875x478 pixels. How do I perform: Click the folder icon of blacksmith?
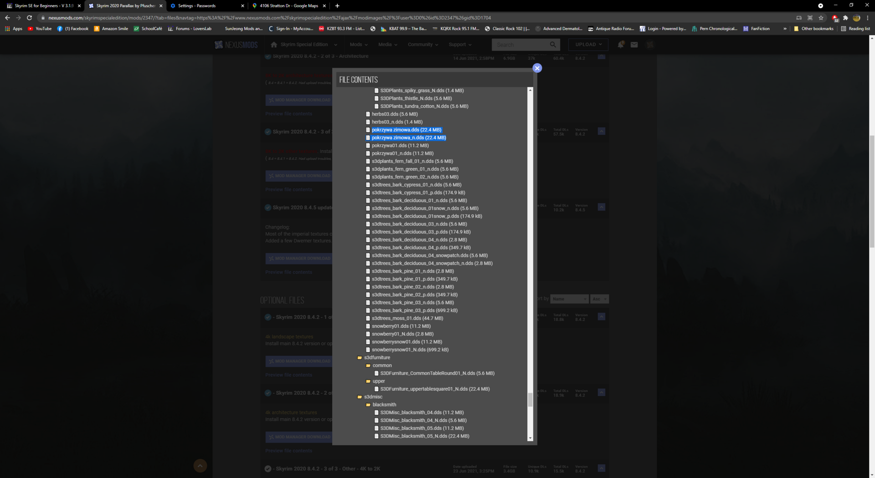(x=368, y=405)
